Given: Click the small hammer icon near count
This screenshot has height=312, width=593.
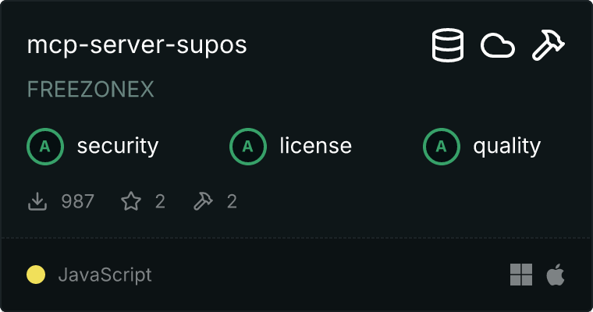Looking at the screenshot, I should [x=203, y=201].
